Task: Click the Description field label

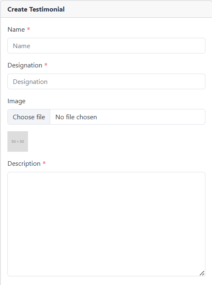Action: [x=24, y=164]
